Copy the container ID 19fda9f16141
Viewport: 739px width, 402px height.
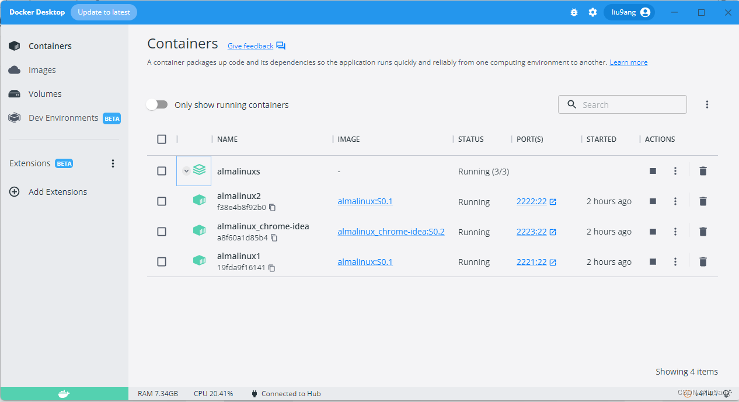click(x=271, y=268)
